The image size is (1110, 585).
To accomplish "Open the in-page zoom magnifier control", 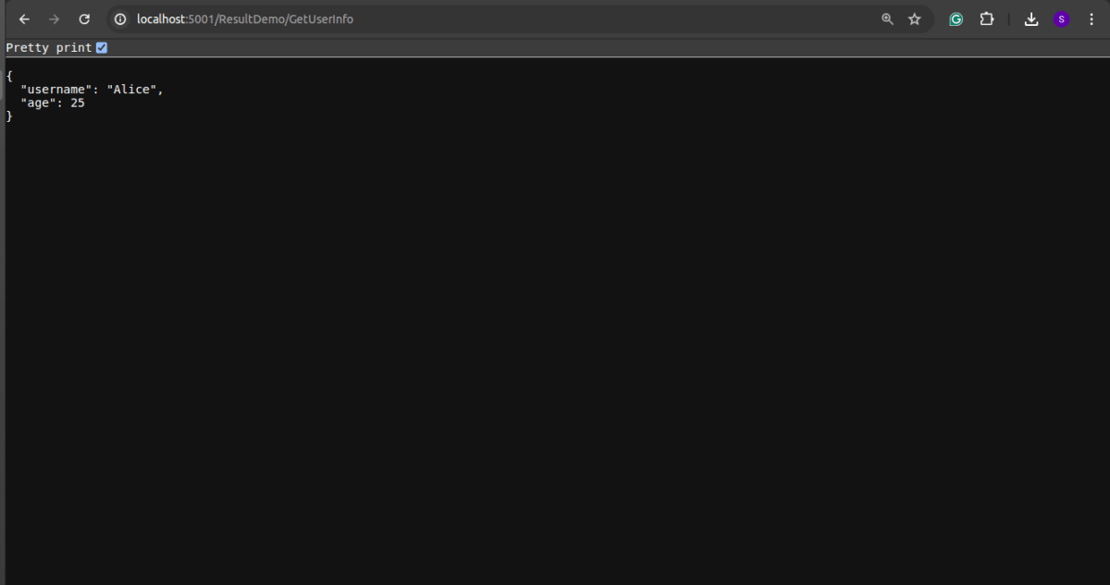I will (x=887, y=18).
